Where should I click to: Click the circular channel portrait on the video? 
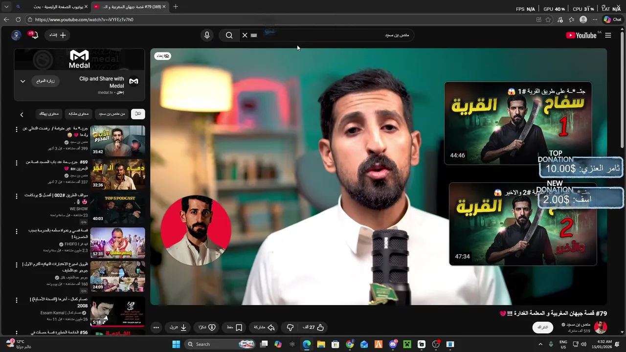click(x=196, y=230)
